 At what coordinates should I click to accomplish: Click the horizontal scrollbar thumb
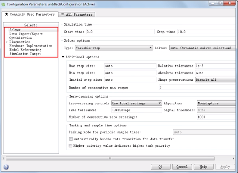110,159
